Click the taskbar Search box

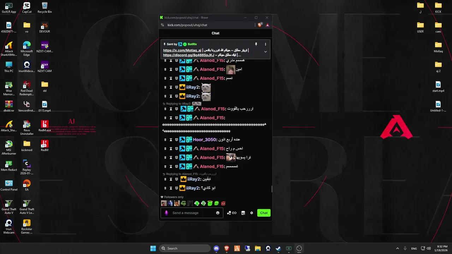tap(185, 248)
